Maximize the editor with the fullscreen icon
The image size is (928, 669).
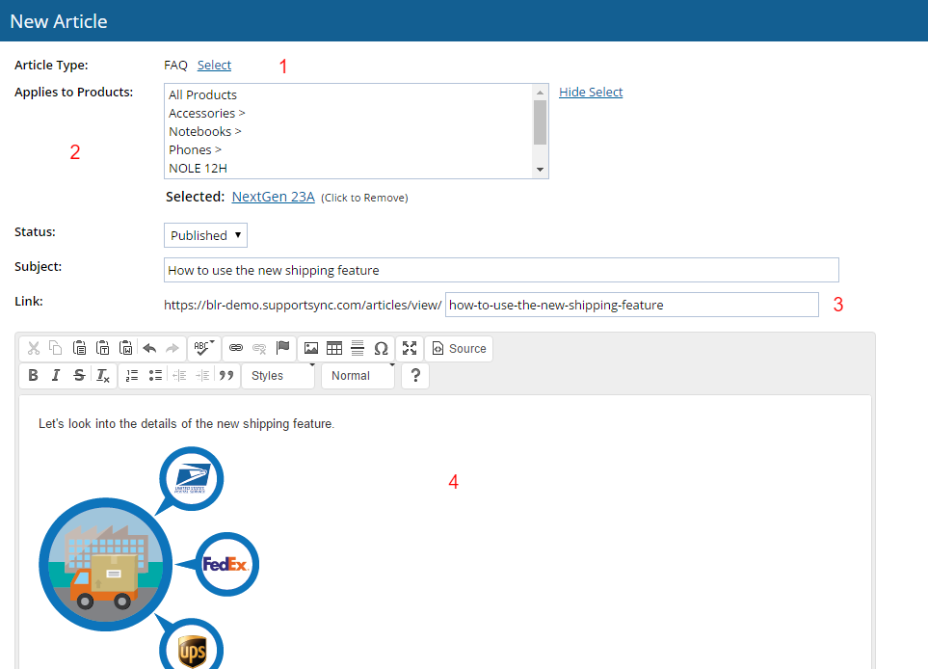410,349
